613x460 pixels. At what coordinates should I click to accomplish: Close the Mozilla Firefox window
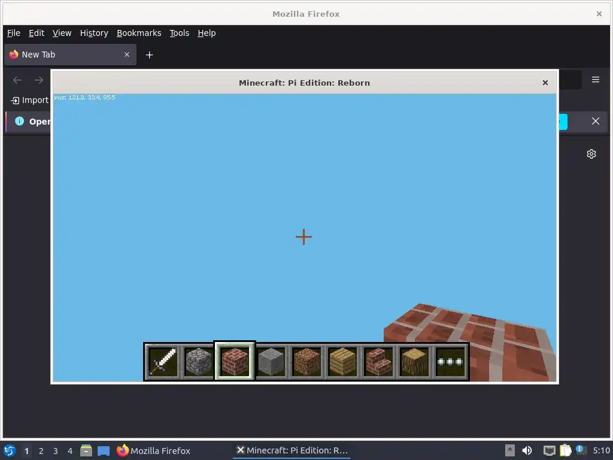click(x=599, y=14)
